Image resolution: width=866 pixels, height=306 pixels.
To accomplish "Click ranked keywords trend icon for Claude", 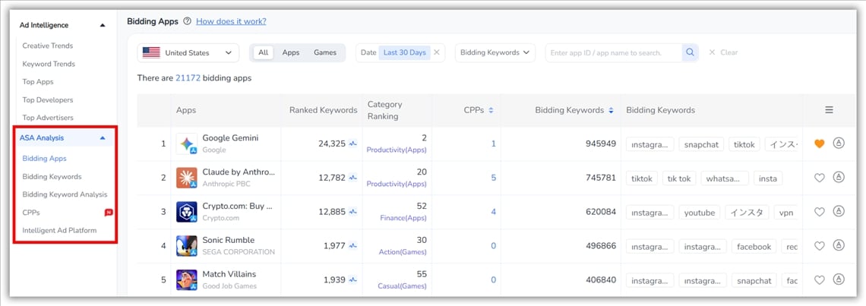I will click(x=353, y=178).
